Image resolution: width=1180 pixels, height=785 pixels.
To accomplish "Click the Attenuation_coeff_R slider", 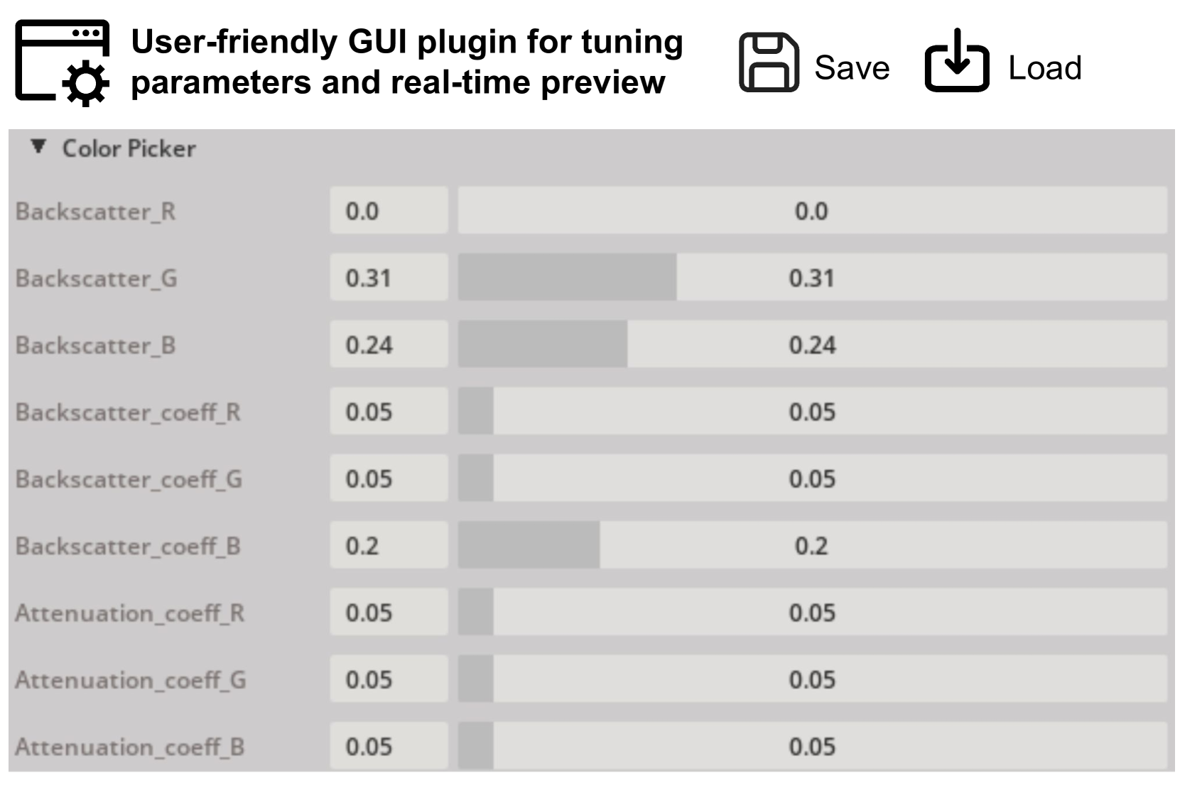I will [x=812, y=613].
